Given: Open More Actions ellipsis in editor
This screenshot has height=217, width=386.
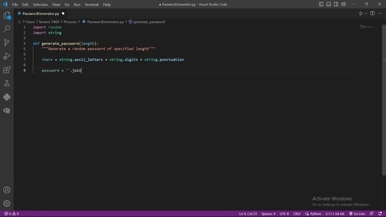Looking at the screenshot, I should tap(380, 13).
